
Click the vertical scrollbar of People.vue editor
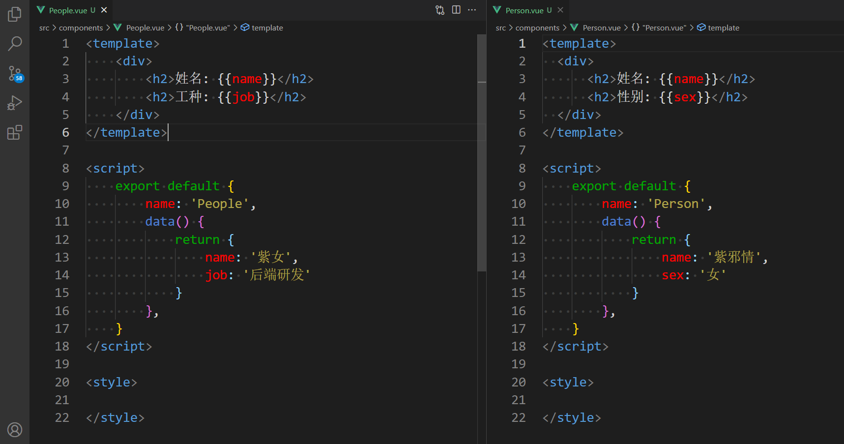point(482,152)
